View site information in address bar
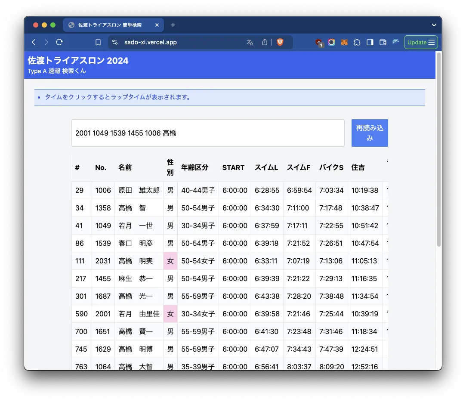 114,42
